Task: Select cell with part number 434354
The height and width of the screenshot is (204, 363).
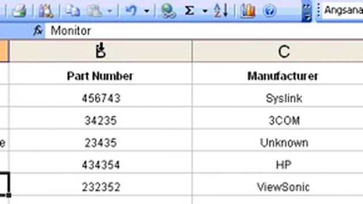Action: point(101,162)
